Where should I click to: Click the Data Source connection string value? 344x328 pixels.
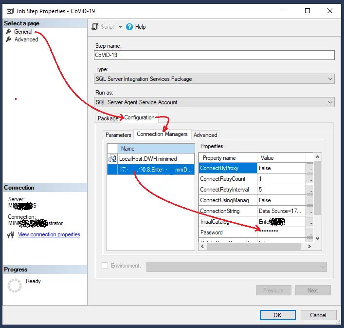(281, 211)
